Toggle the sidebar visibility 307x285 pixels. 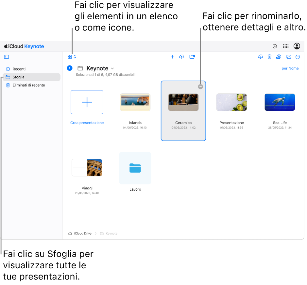click(6, 57)
